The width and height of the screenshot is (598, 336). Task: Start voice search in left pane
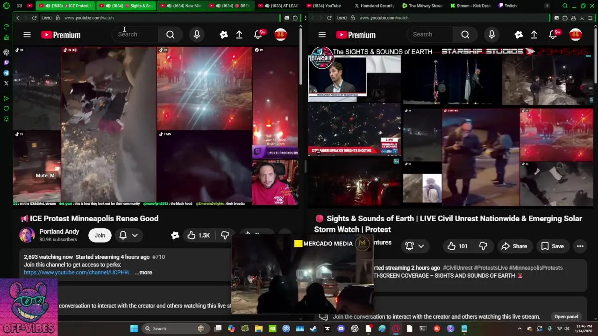197,35
